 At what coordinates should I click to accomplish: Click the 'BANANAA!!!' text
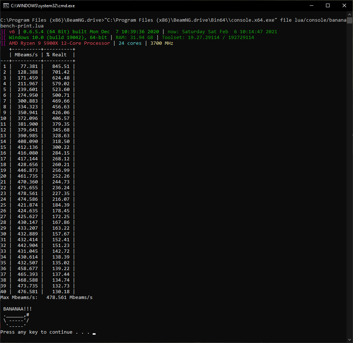point(18,309)
